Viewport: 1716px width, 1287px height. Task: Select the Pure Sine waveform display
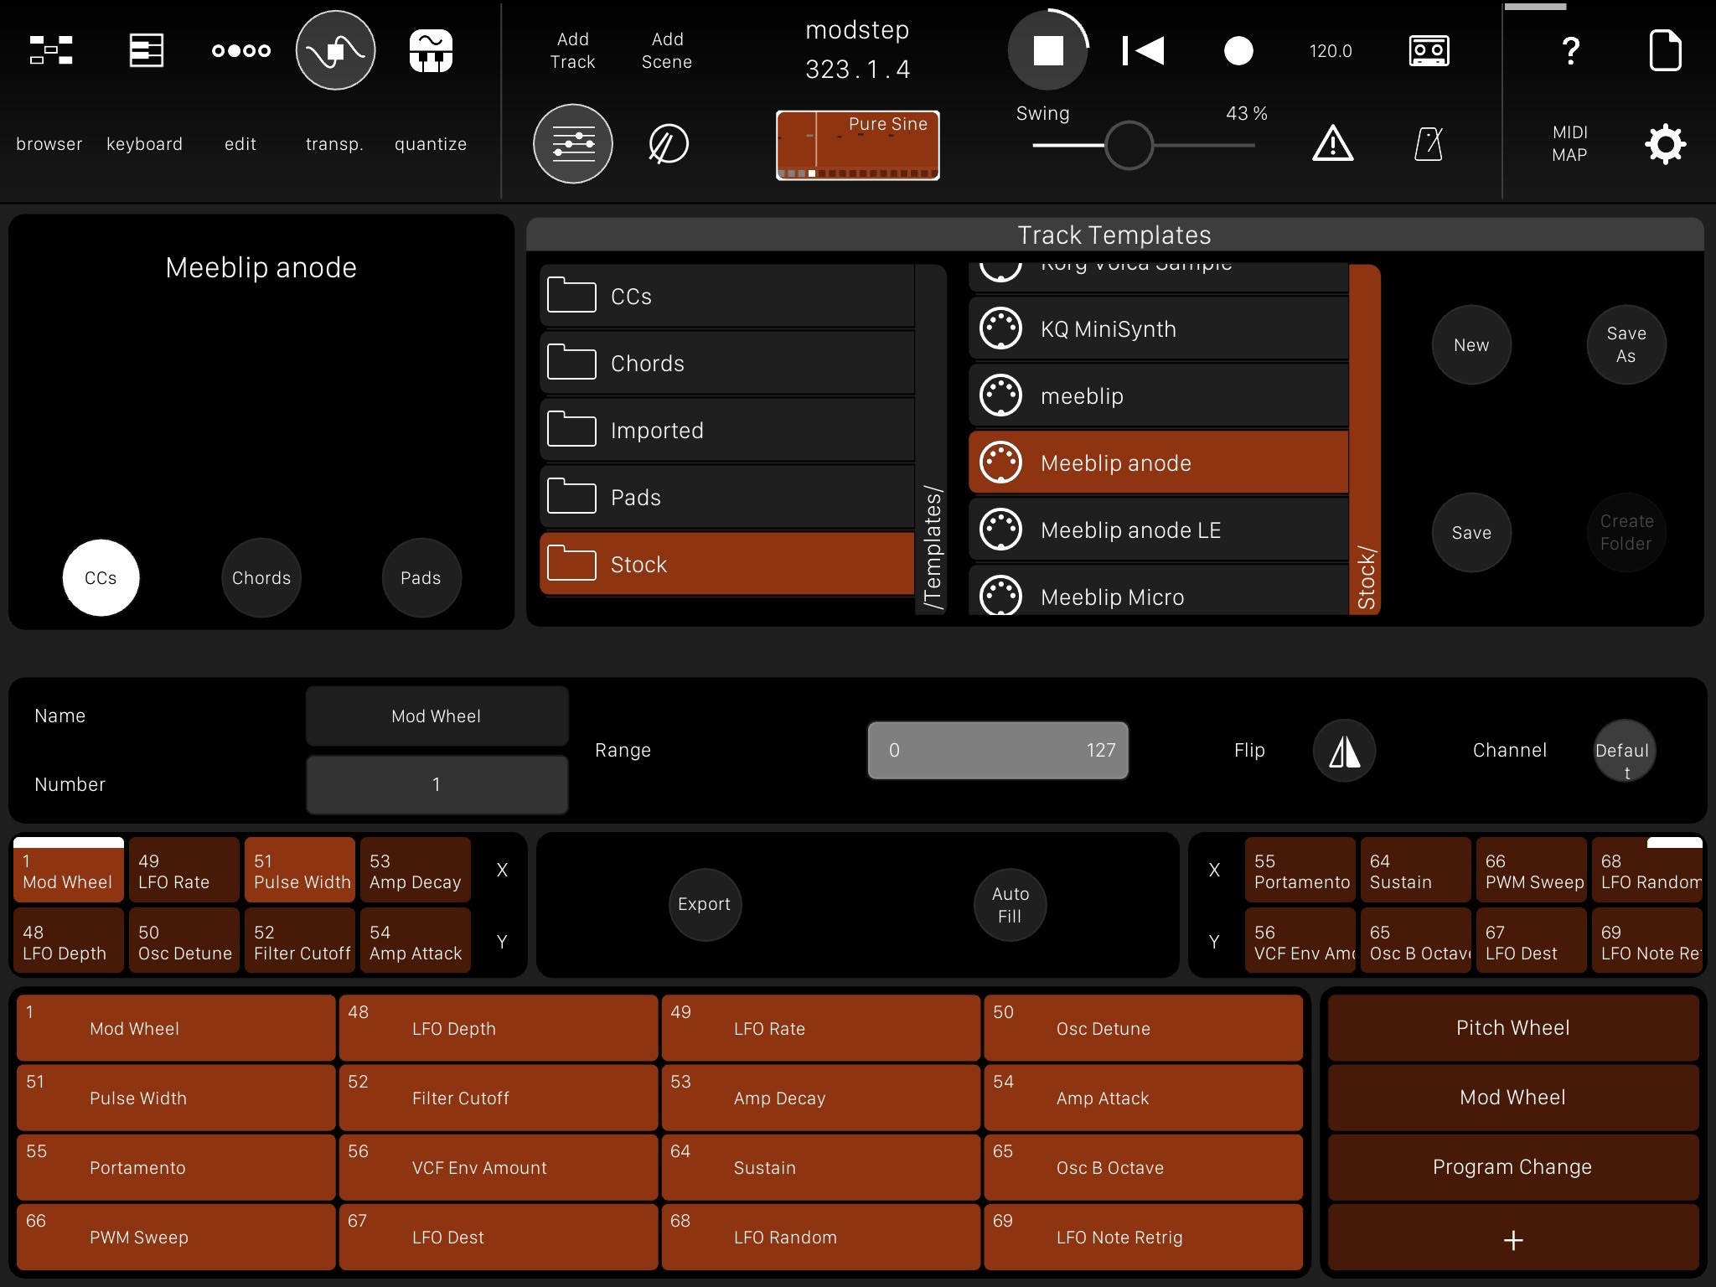(x=856, y=142)
